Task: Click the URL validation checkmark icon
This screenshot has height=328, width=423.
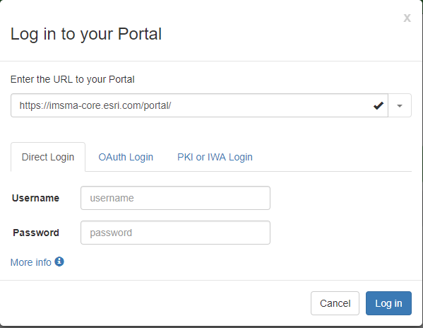Action: tap(379, 105)
